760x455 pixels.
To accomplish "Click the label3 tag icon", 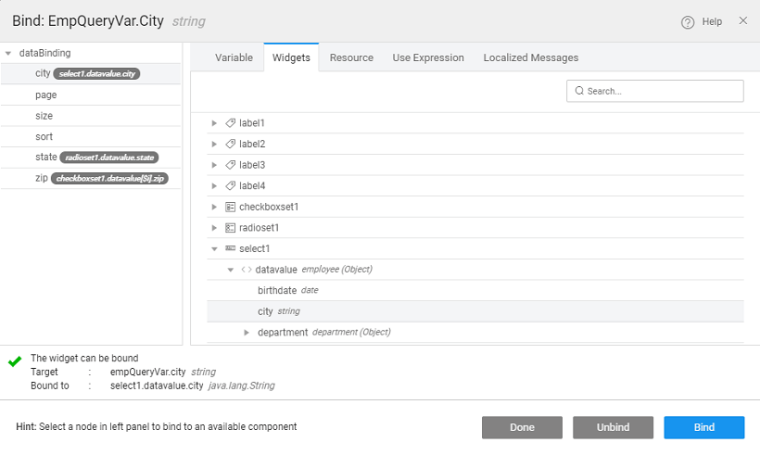I will click(230, 165).
